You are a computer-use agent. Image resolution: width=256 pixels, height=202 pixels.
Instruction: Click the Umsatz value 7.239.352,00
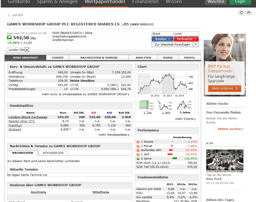pyautogui.click(x=121, y=72)
